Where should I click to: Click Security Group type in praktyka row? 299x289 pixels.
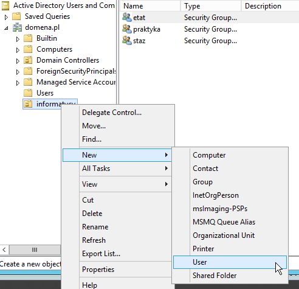click(x=210, y=29)
